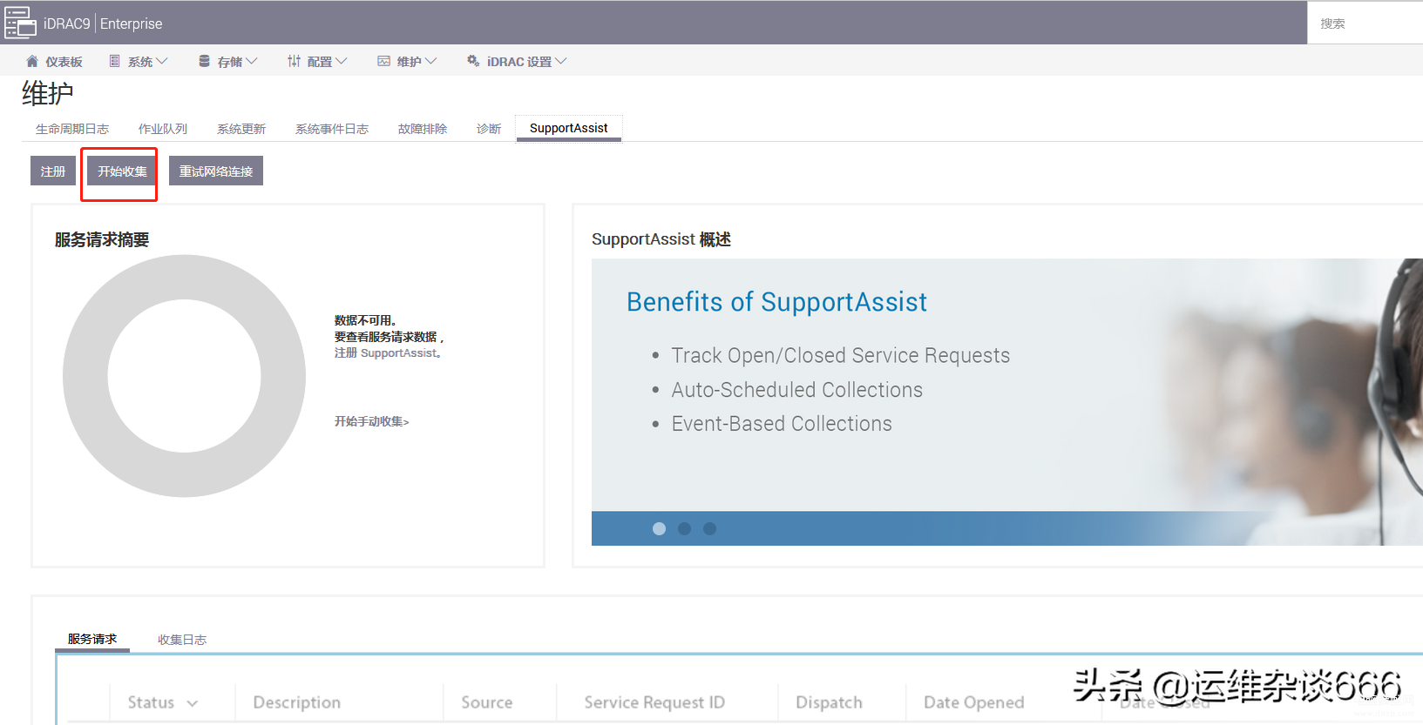1423x725 pixels.
Task: Click the Event-Based Collections bullet
Action: coord(782,424)
